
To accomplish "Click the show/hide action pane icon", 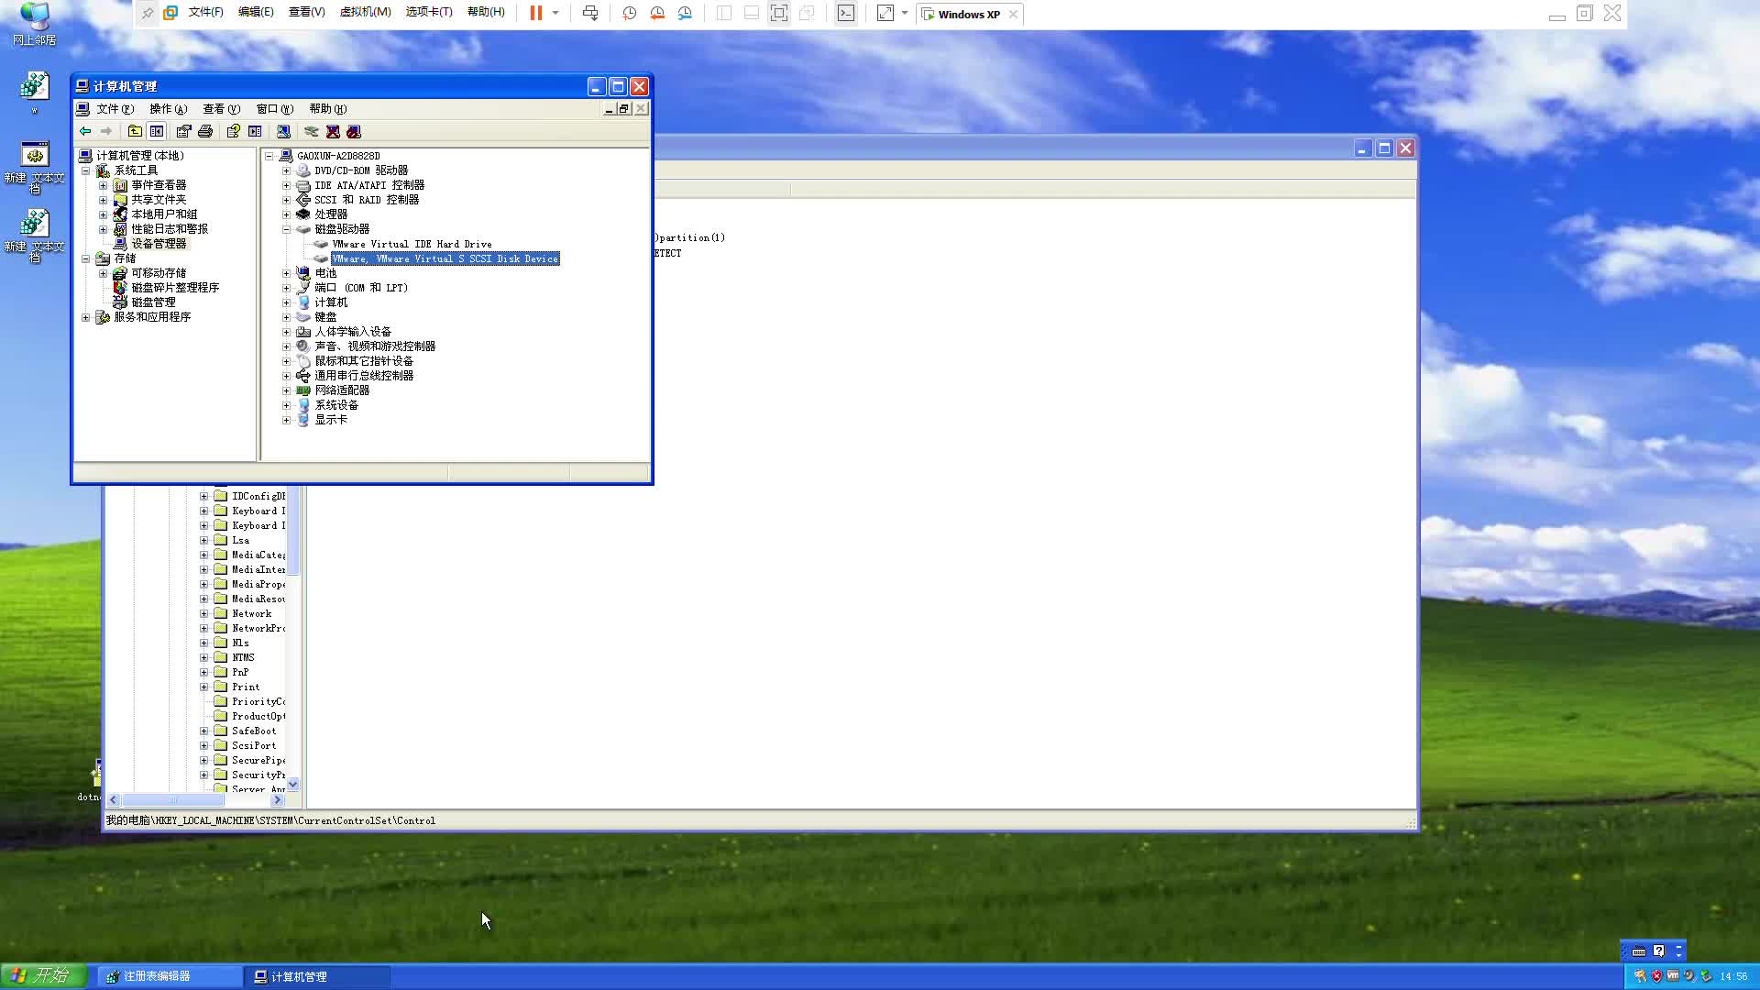I will tap(255, 131).
